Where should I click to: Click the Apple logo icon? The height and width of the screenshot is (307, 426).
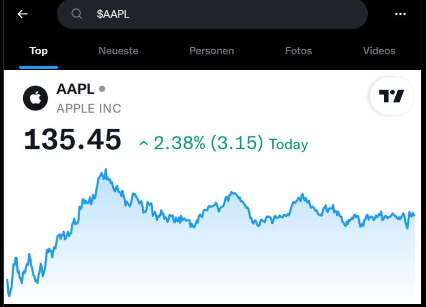[35, 98]
